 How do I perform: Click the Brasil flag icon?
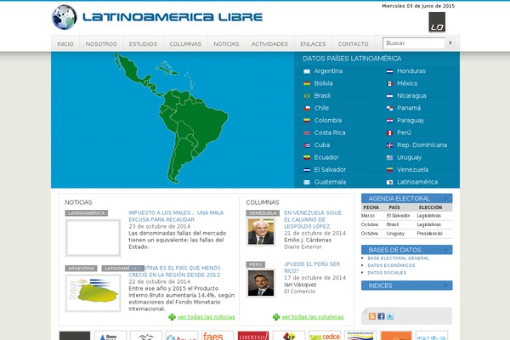[307, 96]
